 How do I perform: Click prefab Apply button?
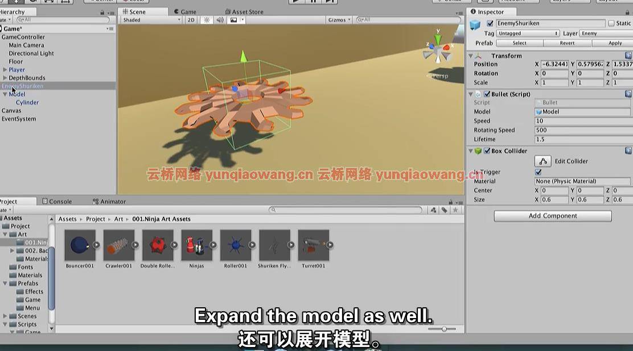tap(613, 43)
